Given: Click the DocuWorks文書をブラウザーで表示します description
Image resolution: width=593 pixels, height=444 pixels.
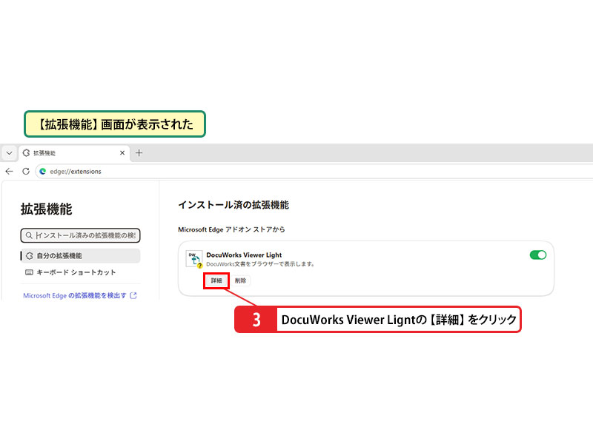Looking at the screenshot, I should pyautogui.click(x=260, y=264).
